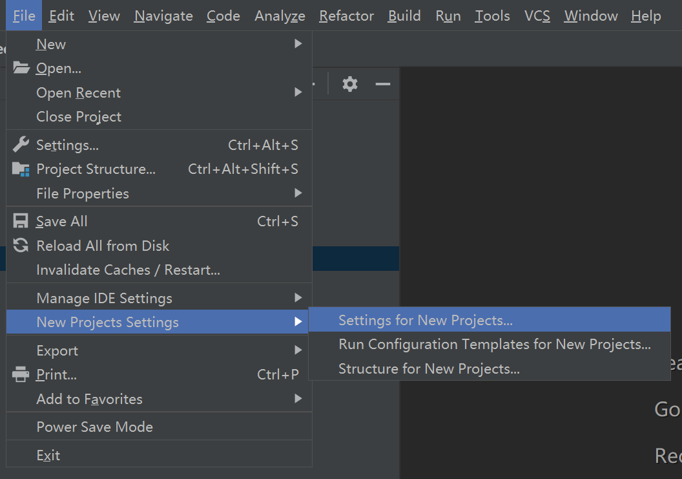Viewport: 682px width, 479px height.
Task: Expand the Export submenu arrow
Action: click(298, 350)
